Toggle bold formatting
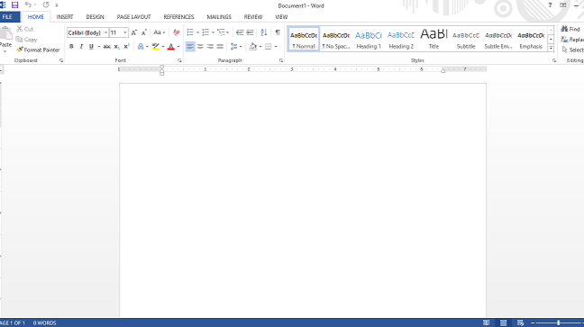The height and width of the screenshot is (327, 584). point(71,47)
